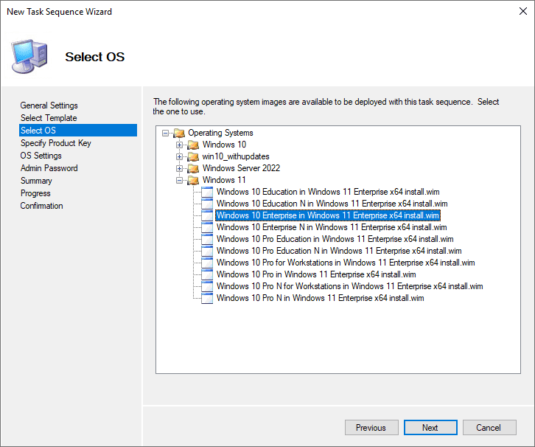Click image icon for Pro N for Workstations
This screenshot has height=447, width=535.
click(x=207, y=286)
